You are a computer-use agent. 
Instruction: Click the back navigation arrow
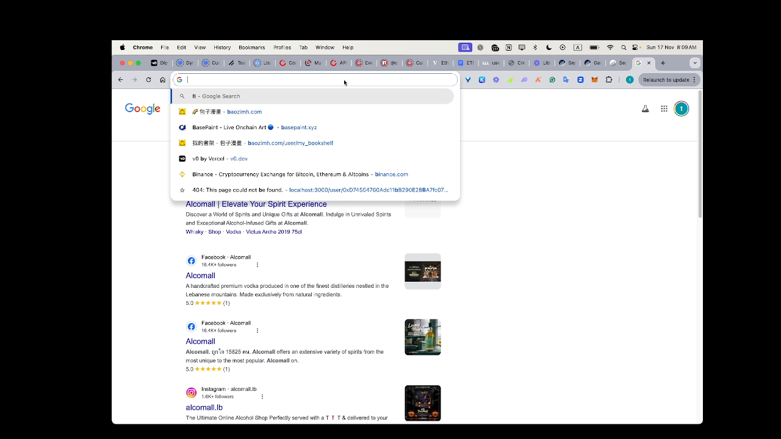tap(121, 80)
